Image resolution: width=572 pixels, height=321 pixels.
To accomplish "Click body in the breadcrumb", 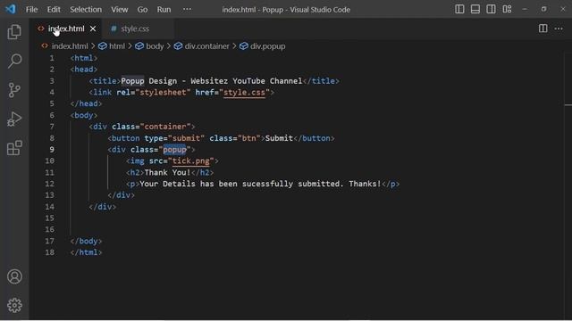I will click(x=155, y=46).
